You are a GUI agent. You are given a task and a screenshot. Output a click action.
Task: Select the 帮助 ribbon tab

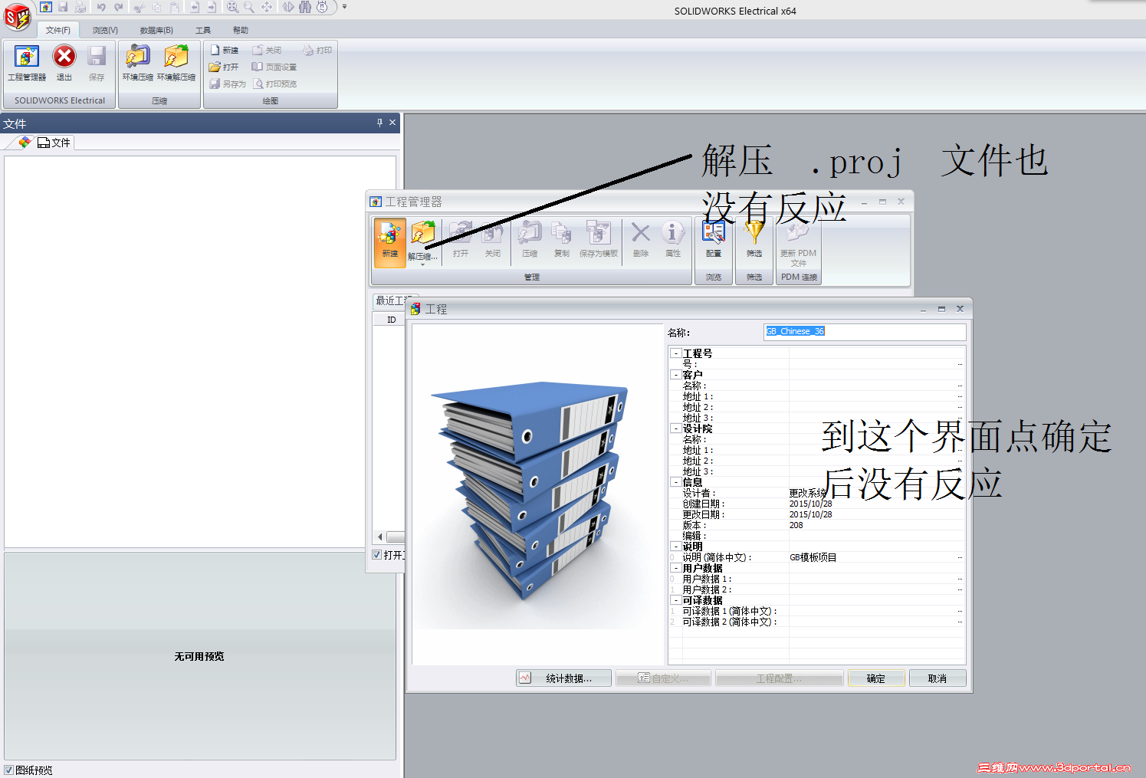[x=241, y=30]
